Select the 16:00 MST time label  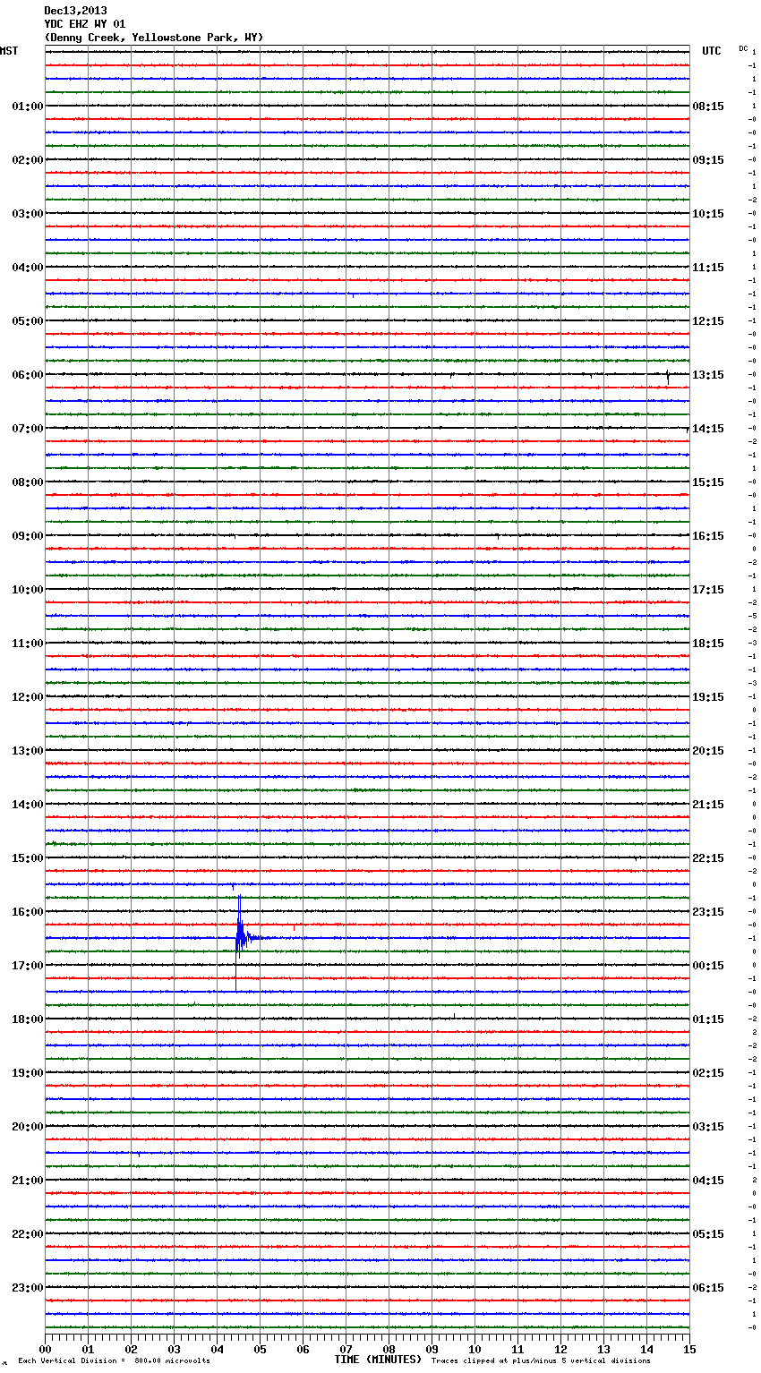point(27,912)
